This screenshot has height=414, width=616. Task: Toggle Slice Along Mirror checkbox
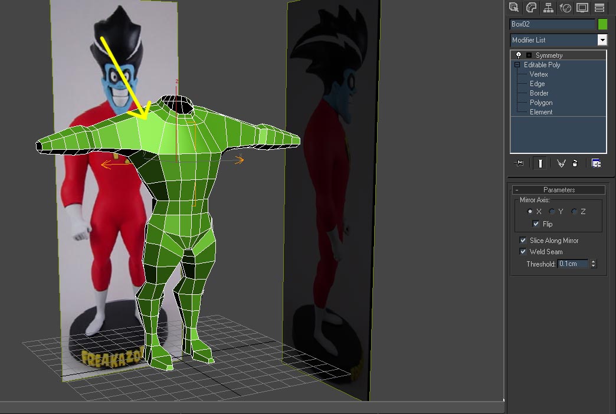pos(523,240)
